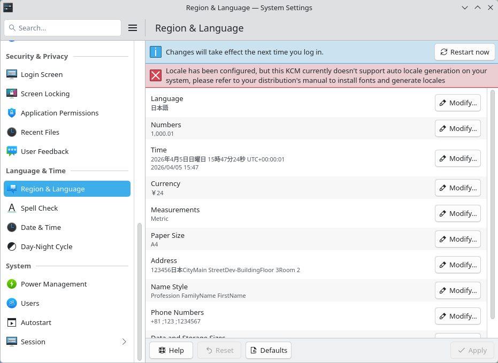Expand the Session submenu chevron
Screen dimensions: 498x363
tap(124, 342)
